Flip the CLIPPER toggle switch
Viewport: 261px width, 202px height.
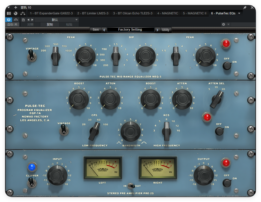(x=31, y=182)
